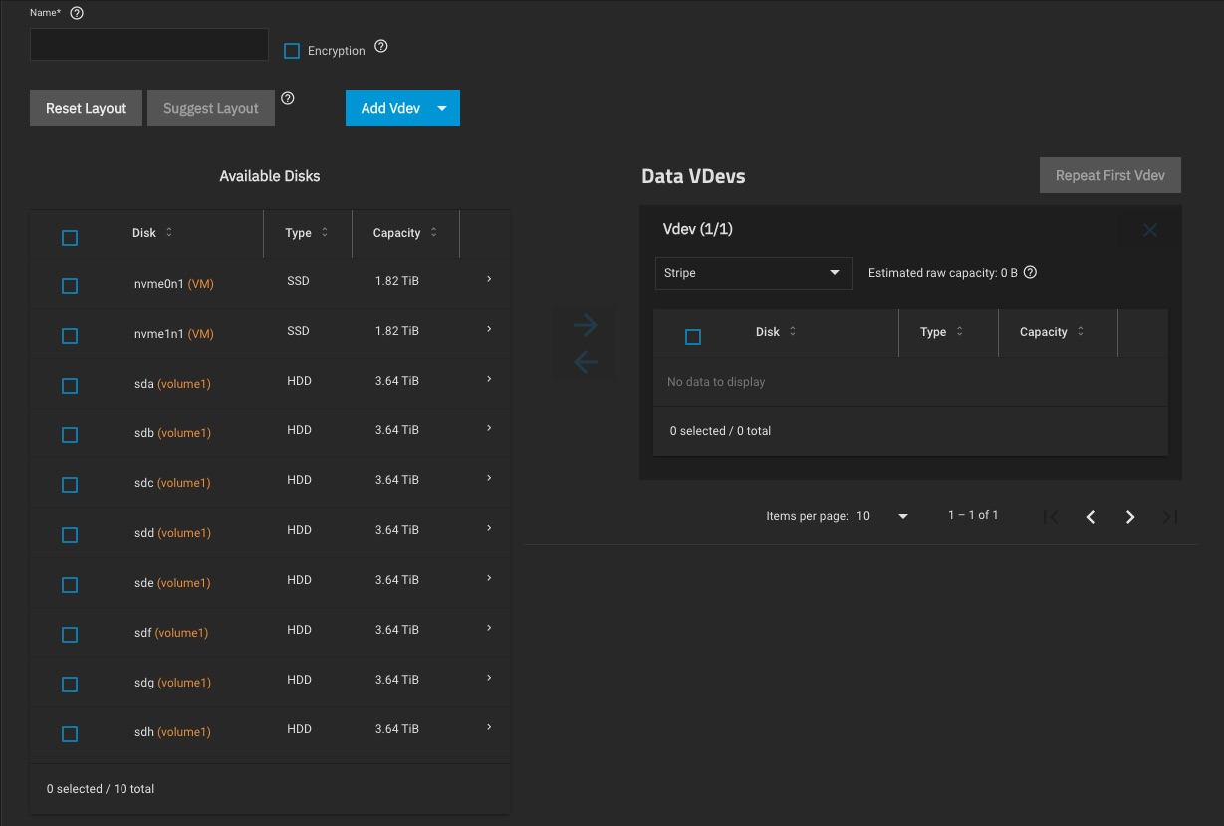Go to the previous page of vdevs
Image resolution: width=1224 pixels, height=826 pixels.
point(1090,516)
